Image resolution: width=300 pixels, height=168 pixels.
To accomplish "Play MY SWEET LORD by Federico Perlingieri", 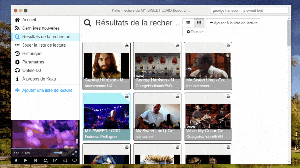I will coord(107,117).
